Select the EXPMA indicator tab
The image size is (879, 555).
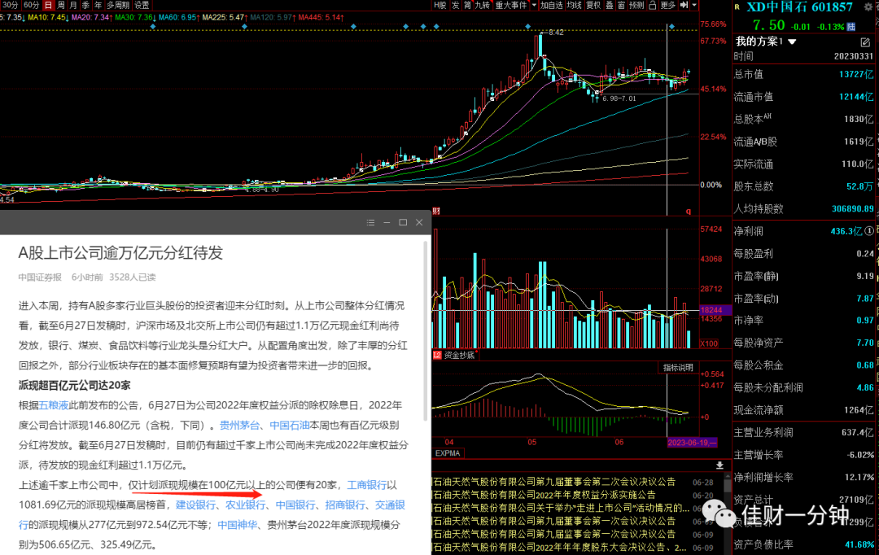[448, 453]
